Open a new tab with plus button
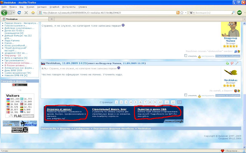This screenshot has height=153, width=246. pos(52,19)
